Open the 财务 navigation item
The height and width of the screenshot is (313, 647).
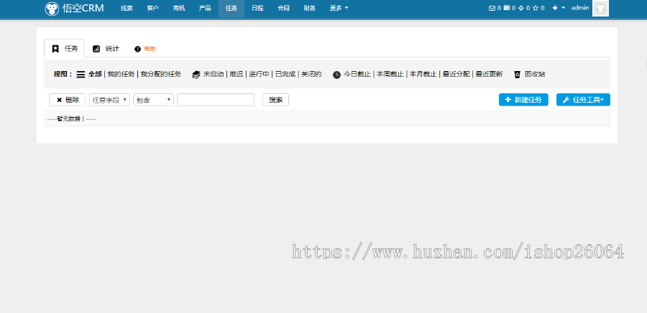pyautogui.click(x=309, y=8)
